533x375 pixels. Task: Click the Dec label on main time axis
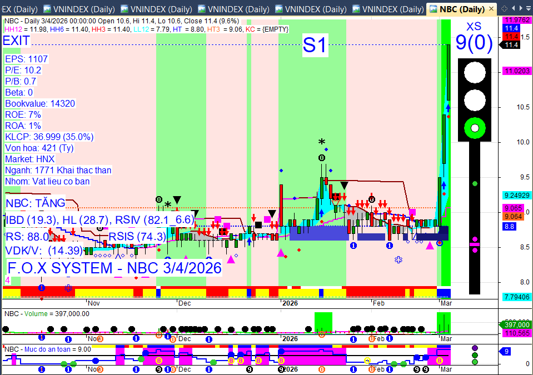click(185, 303)
